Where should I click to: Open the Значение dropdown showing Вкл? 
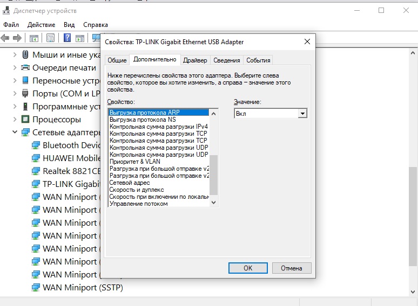(302, 114)
